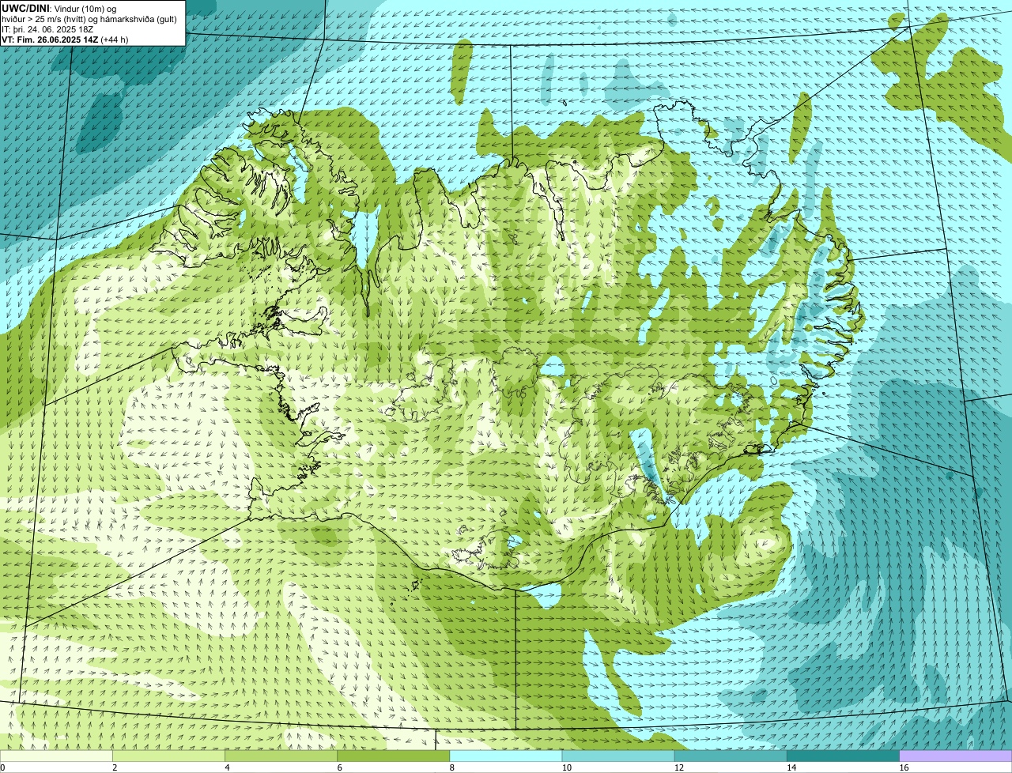
Task: Click the scale label "16" under the color bar
Action: [x=904, y=767]
